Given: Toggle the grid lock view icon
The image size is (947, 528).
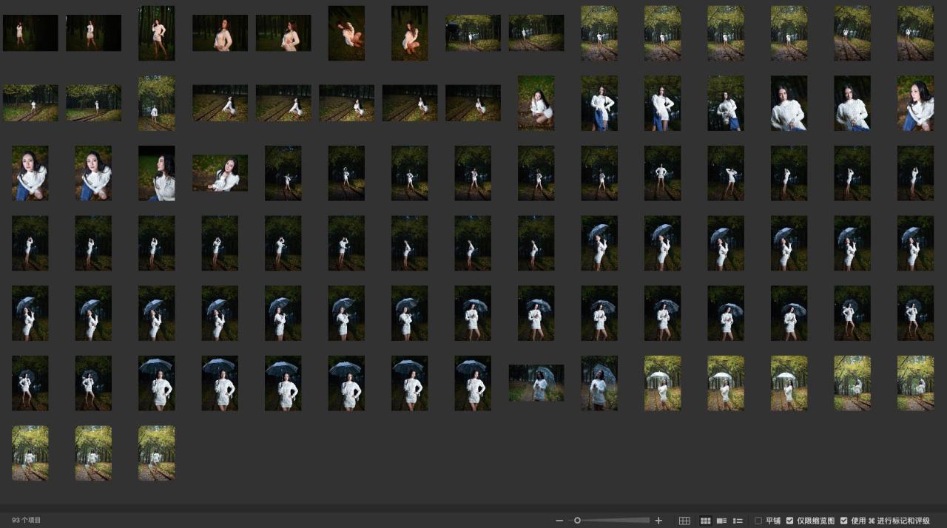Looking at the screenshot, I should [684, 521].
